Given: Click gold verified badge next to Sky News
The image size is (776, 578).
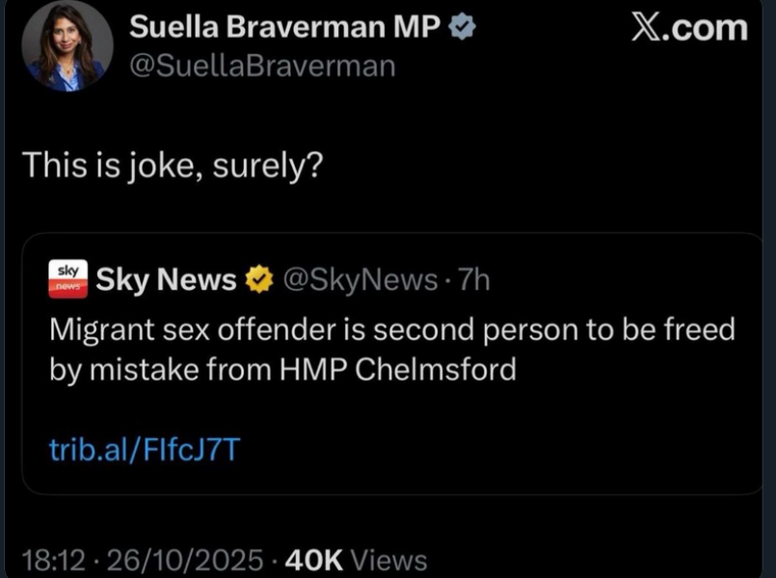Looking at the screenshot, I should (x=257, y=280).
